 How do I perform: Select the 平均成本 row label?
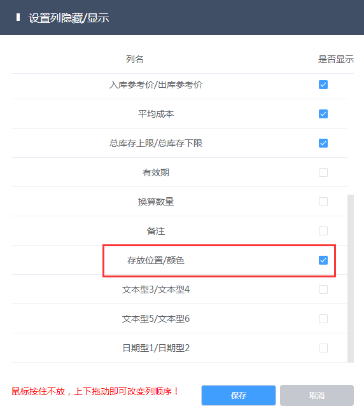pos(156,114)
